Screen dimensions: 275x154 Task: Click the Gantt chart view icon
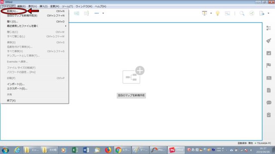227,13
